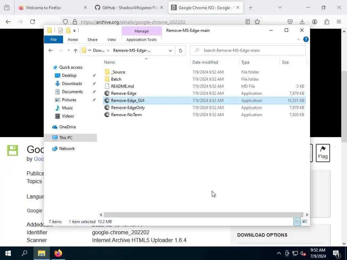Open the Save to Pocket icon
This screenshot has width=347, height=260.
(x=290, y=22)
